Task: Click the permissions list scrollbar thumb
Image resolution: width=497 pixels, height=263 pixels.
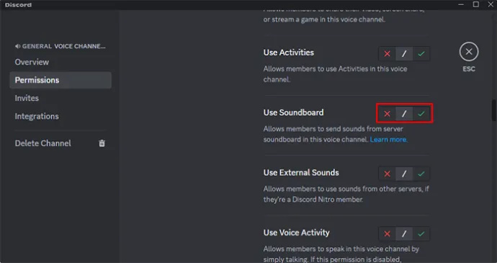Action: [494, 110]
